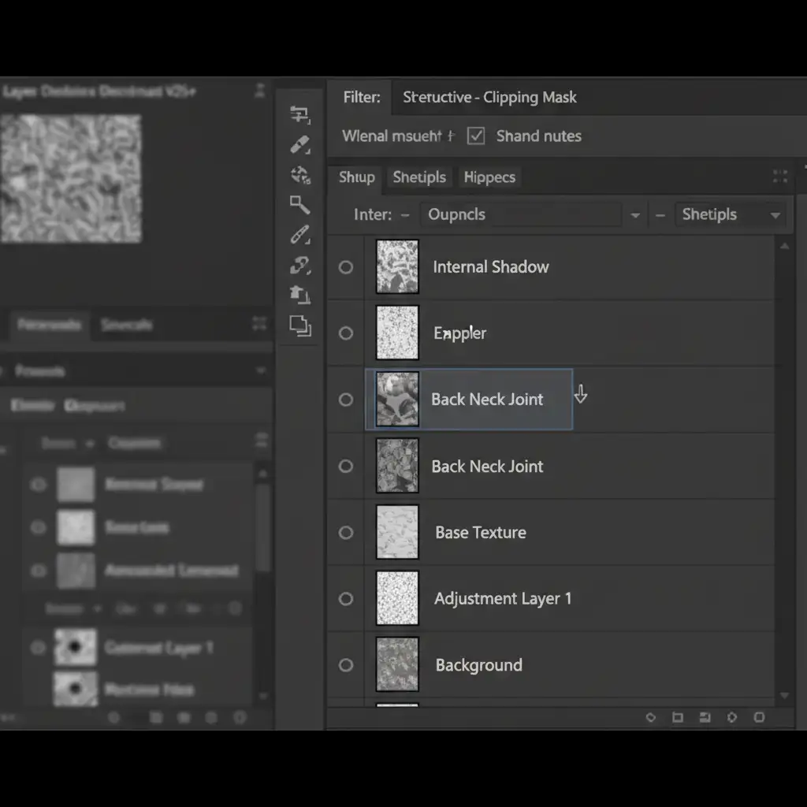Click the rightmost rounded-square icon in the layers footer
807x807 pixels.
[759, 717]
